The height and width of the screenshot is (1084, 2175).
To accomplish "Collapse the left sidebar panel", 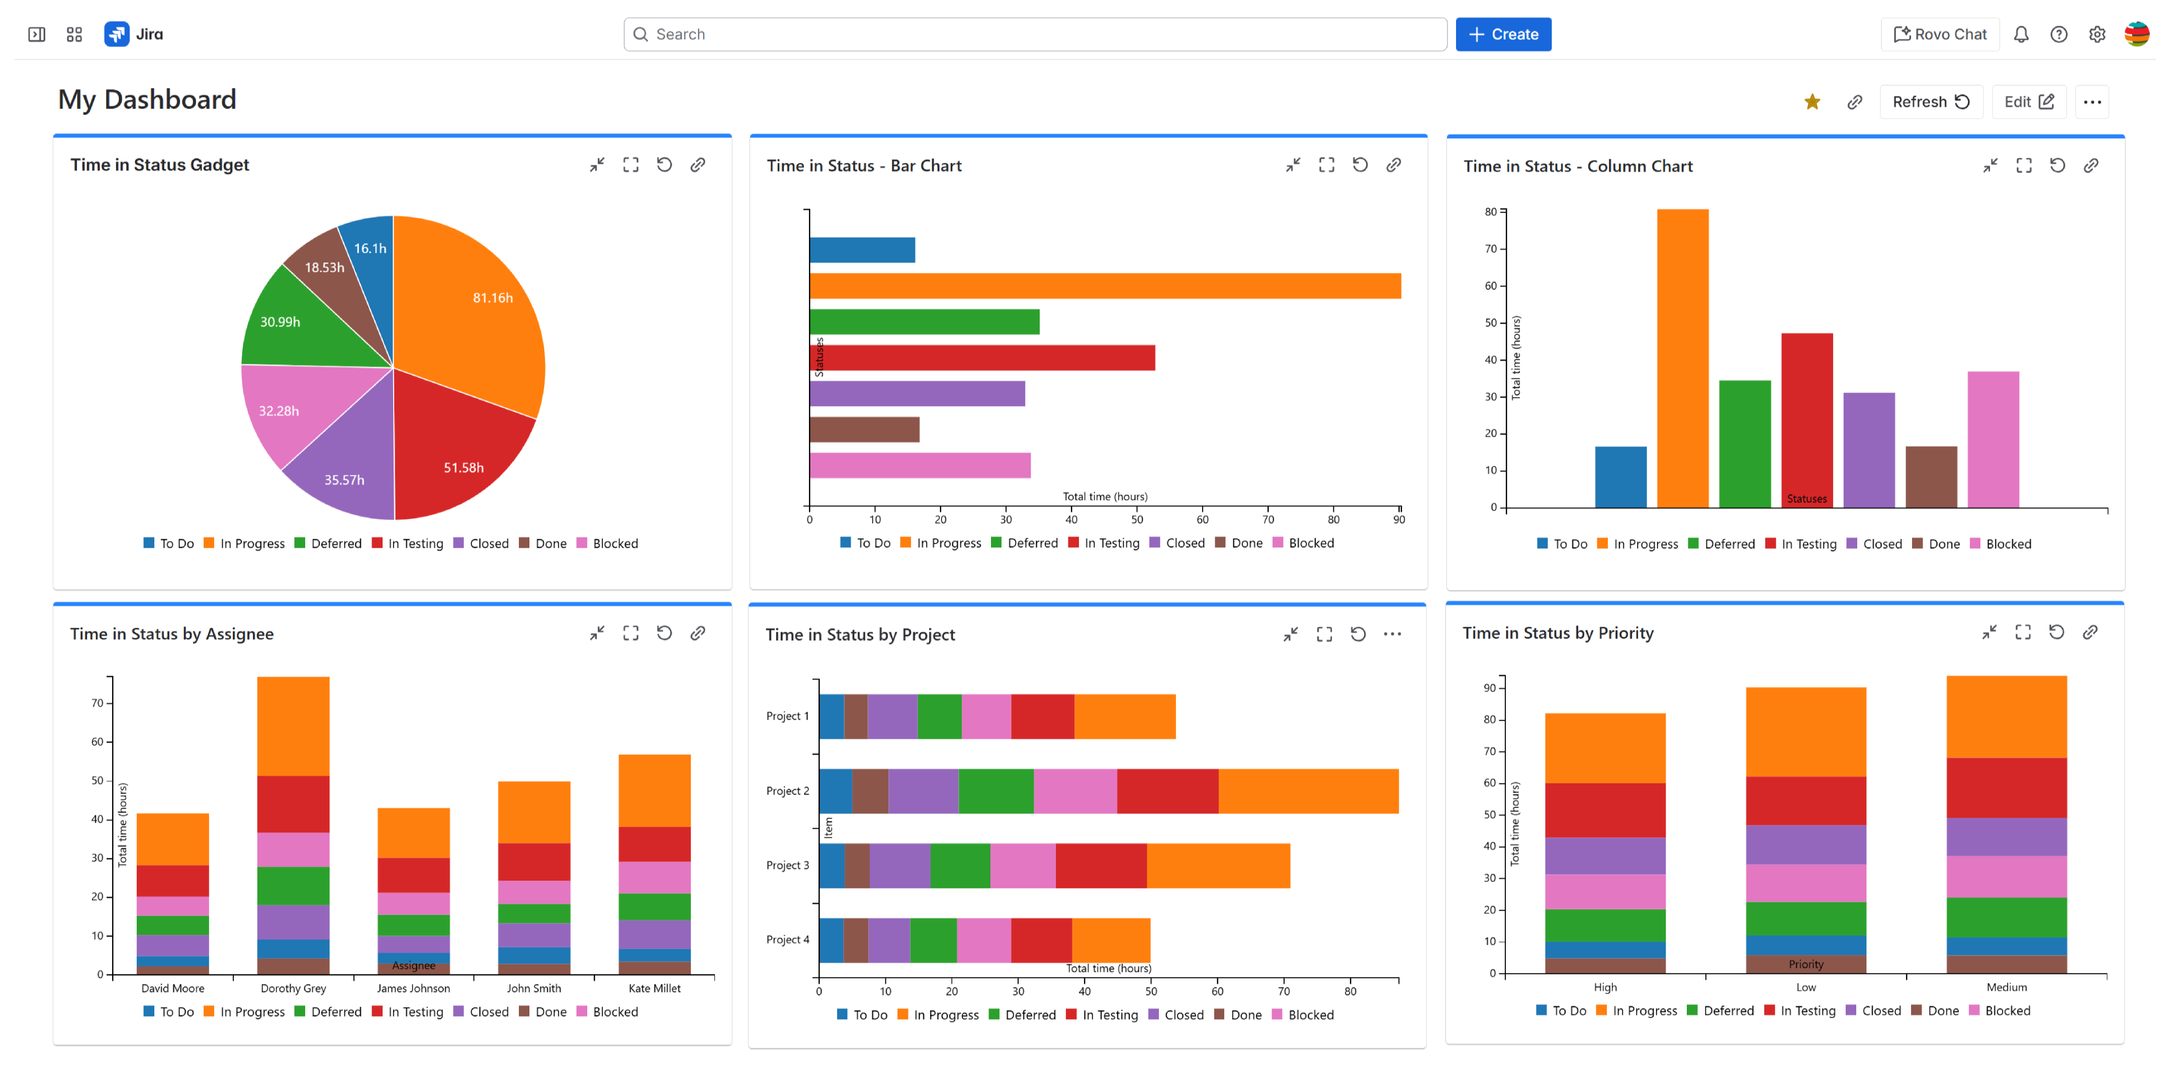I will coord(36,34).
